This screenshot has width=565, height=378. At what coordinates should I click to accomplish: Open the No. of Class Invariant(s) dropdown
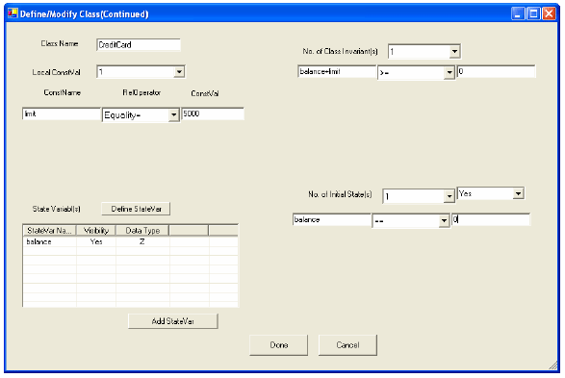coord(454,52)
